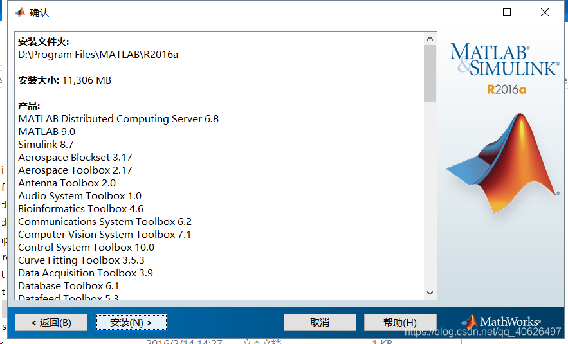Click the Back (返回) button
The image size is (568, 344).
click(51, 322)
